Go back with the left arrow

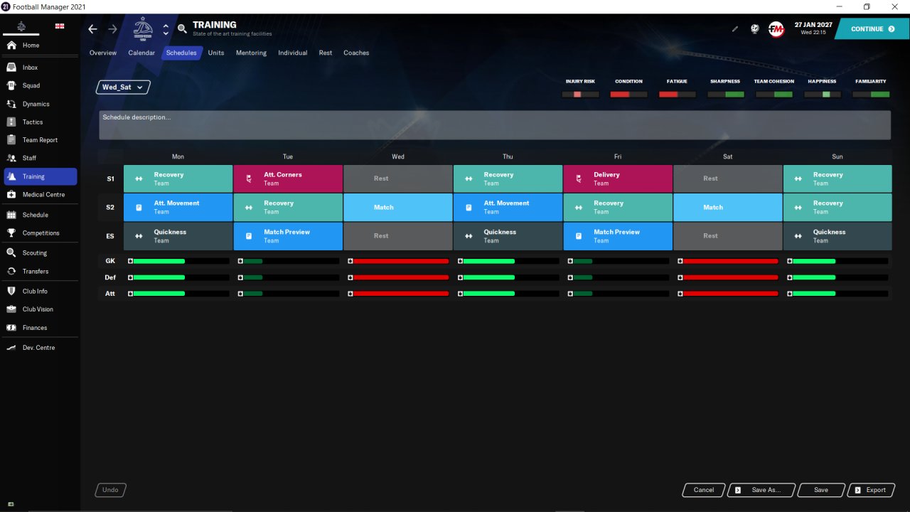(92, 29)
